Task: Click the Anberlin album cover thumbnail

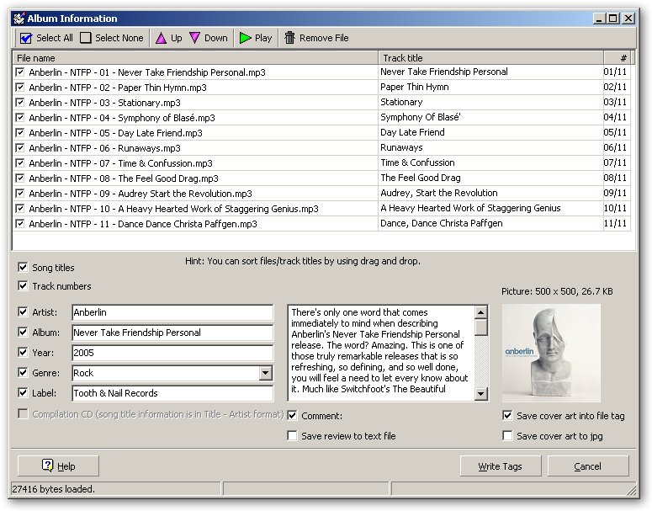Action: pyautogui.click(x=551, y=353)
